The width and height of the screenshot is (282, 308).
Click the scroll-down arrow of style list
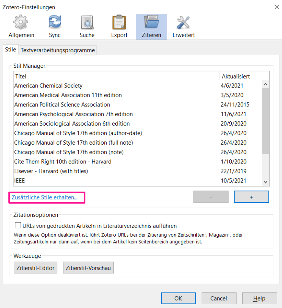pos(266,182)
